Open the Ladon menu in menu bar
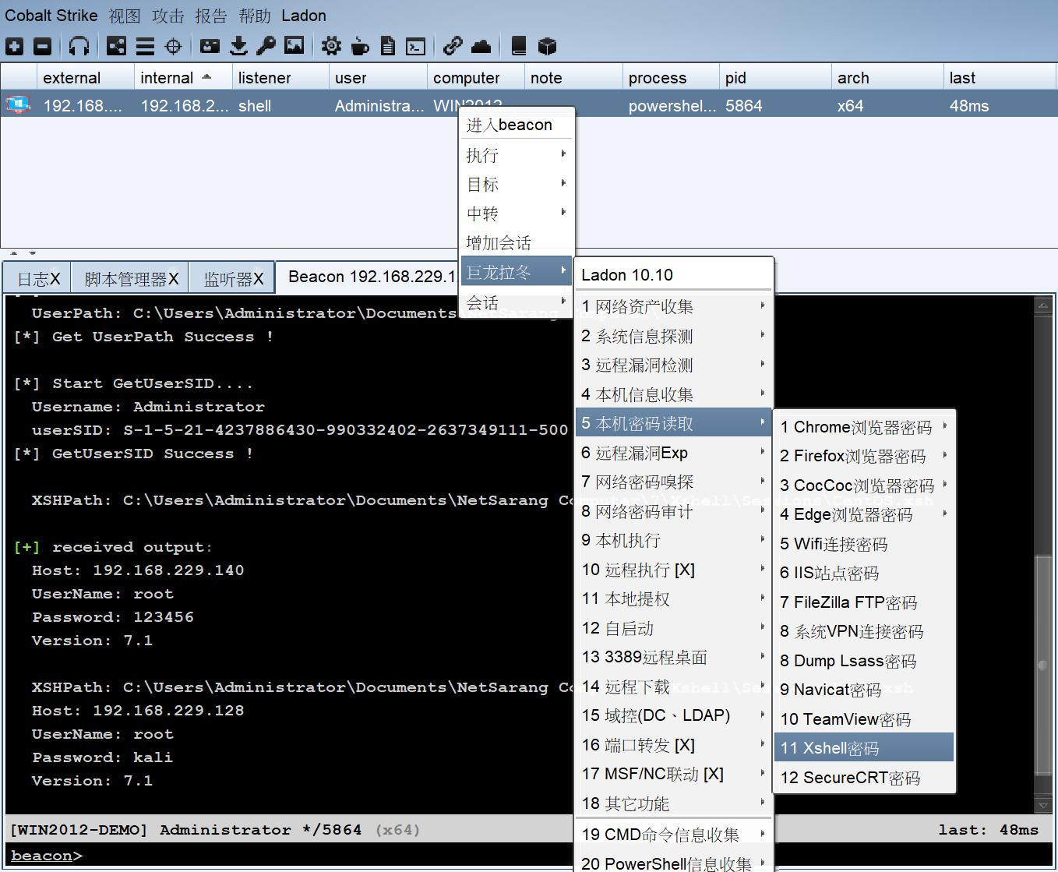 304,16
